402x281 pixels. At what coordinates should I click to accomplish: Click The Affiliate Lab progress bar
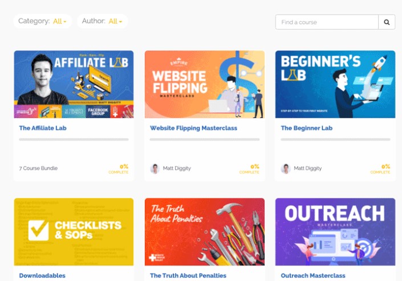click(x=74, y=139)
